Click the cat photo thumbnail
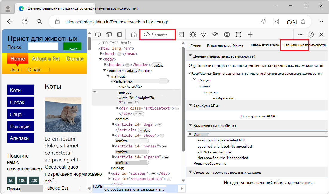Screen dimensions: 329x194 [63, 114]
